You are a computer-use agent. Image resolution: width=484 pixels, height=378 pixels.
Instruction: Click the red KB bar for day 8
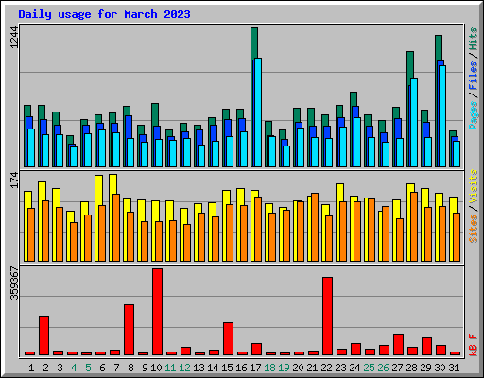(x=129, y=330)
